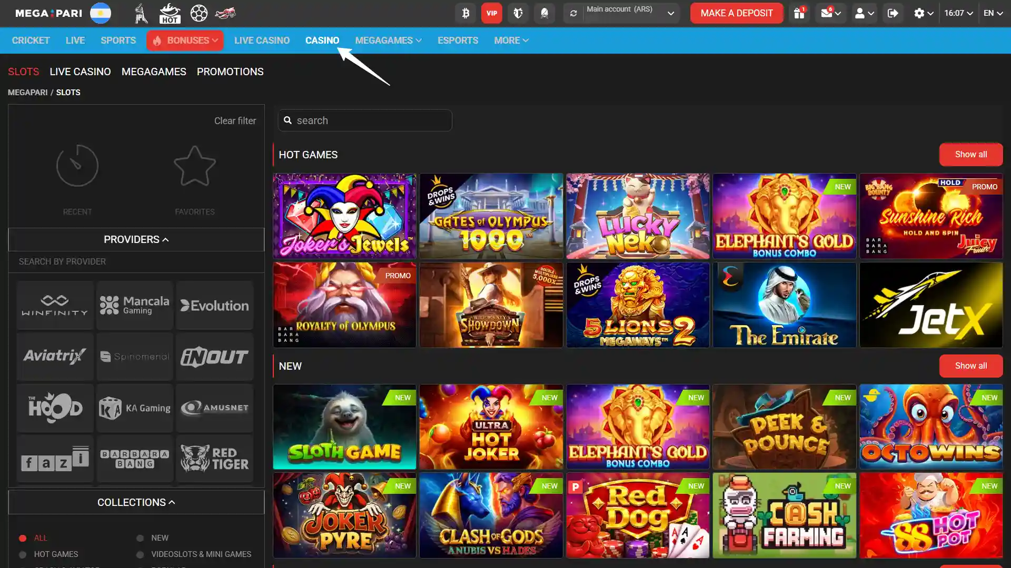Filter by Aviatrix provider
1011x568 pixels.
point(55,357)
